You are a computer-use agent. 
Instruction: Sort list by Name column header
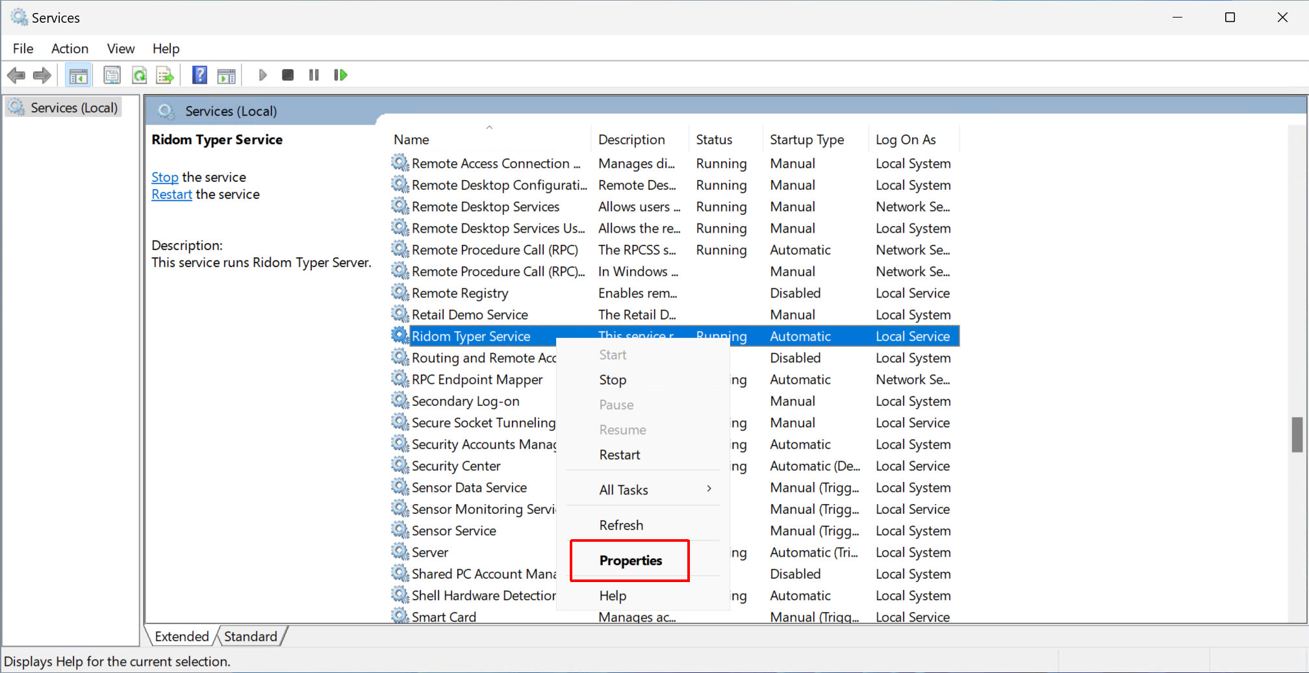tap(412, 140)
